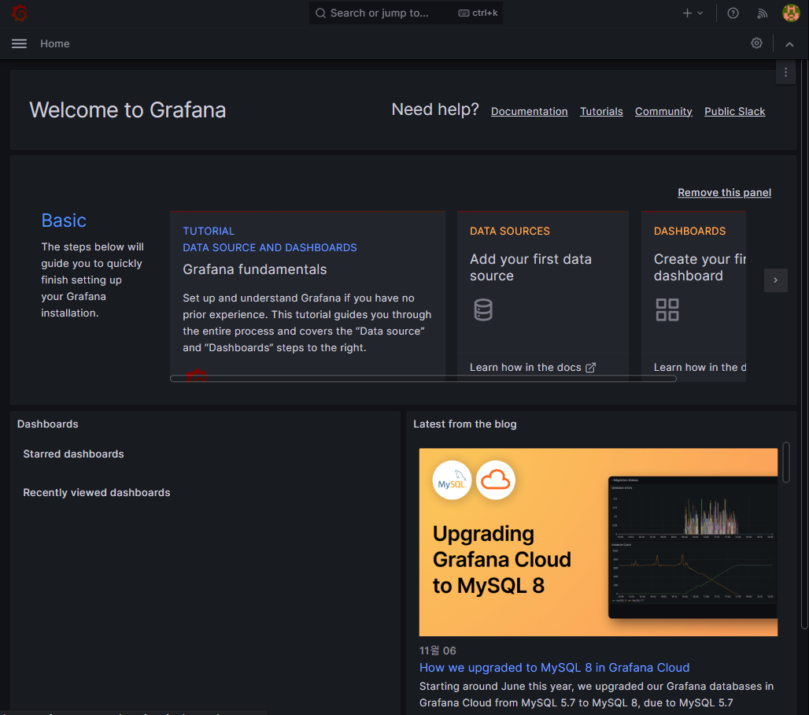
Task: Click the Welcome to Grafana heading
Action: tap(127, 110)
